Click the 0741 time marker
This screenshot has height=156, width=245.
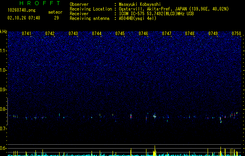(x=26, y=34)
